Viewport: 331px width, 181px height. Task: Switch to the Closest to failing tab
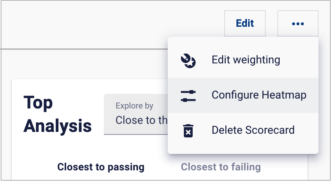tap(221, 167)
